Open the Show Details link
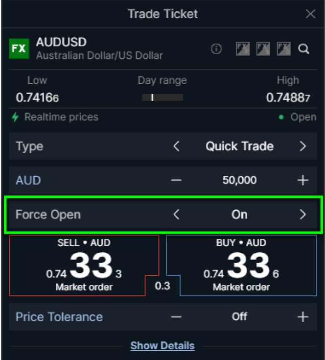 click(x=162, y=345)
